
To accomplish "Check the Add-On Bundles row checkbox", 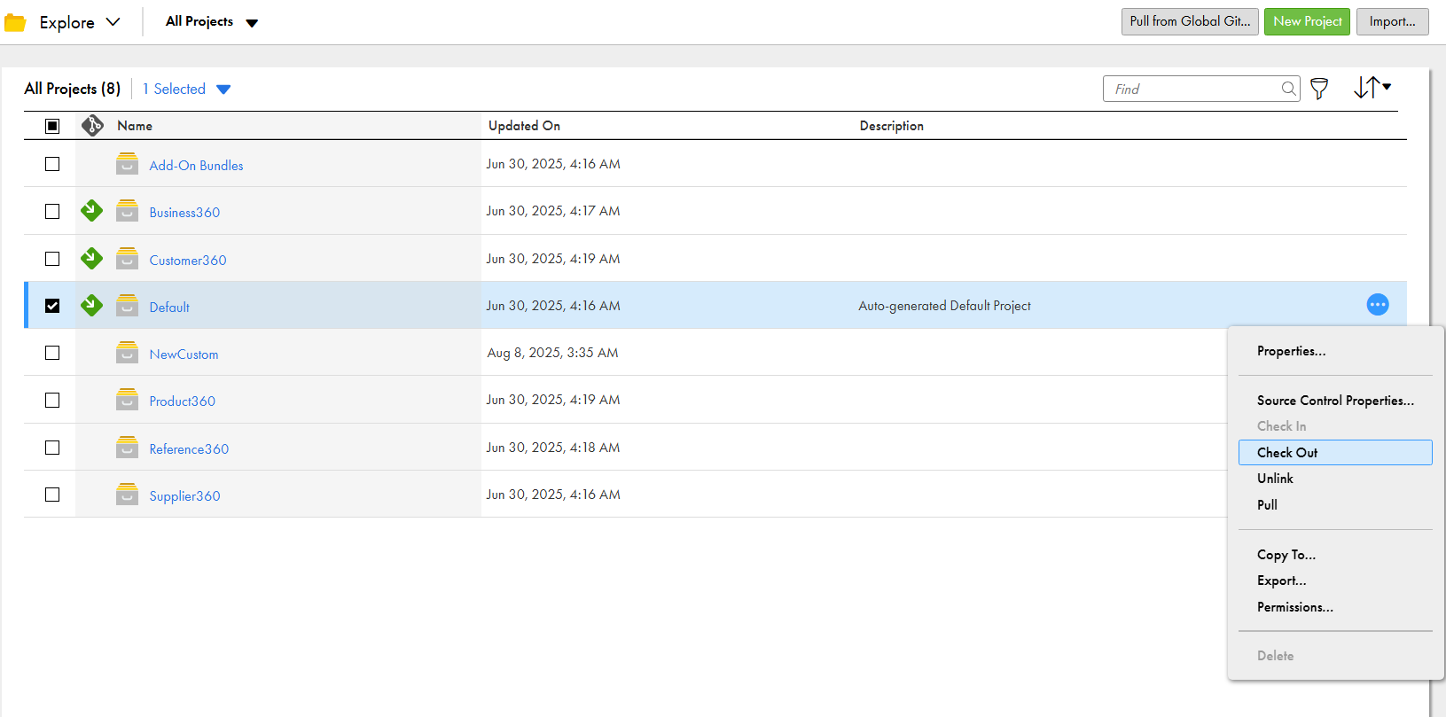I will pyautogui.click(x=52, y=164).
